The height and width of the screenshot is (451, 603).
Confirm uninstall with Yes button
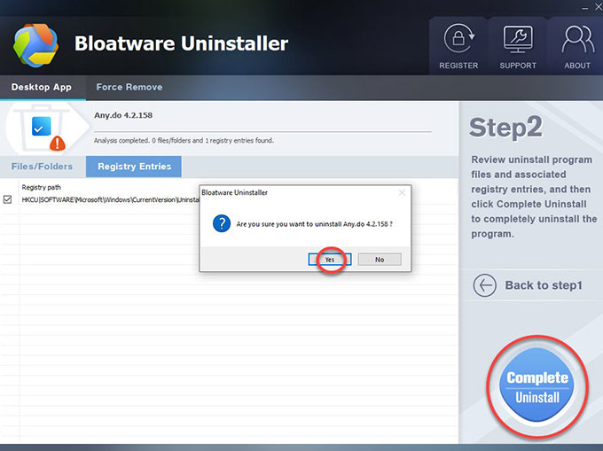pos(330,260)
